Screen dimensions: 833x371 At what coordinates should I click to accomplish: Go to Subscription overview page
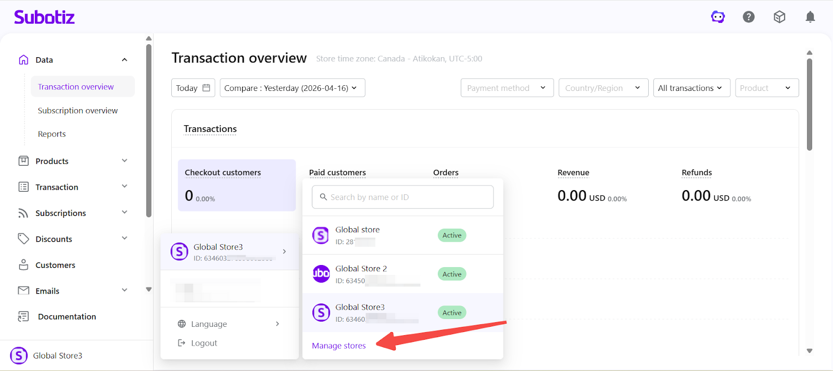(78, 111)
